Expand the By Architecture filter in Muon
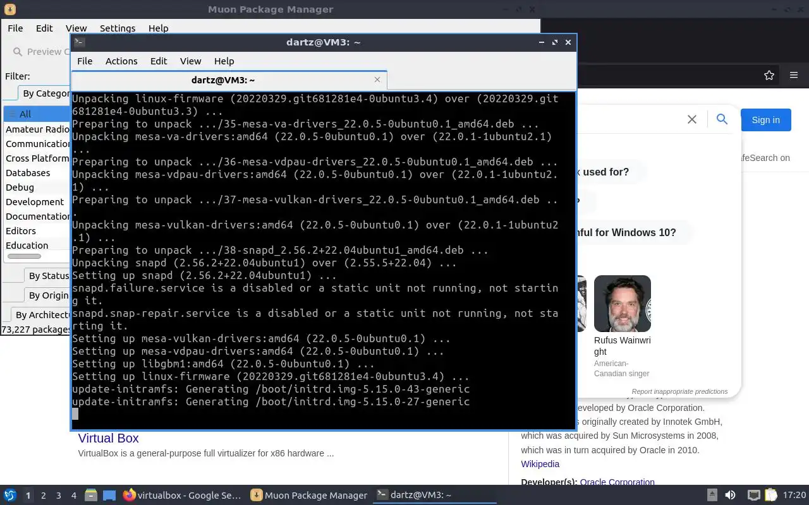This screenshot has height=505, width=809. pyautogui.click(x=40, y=315)
